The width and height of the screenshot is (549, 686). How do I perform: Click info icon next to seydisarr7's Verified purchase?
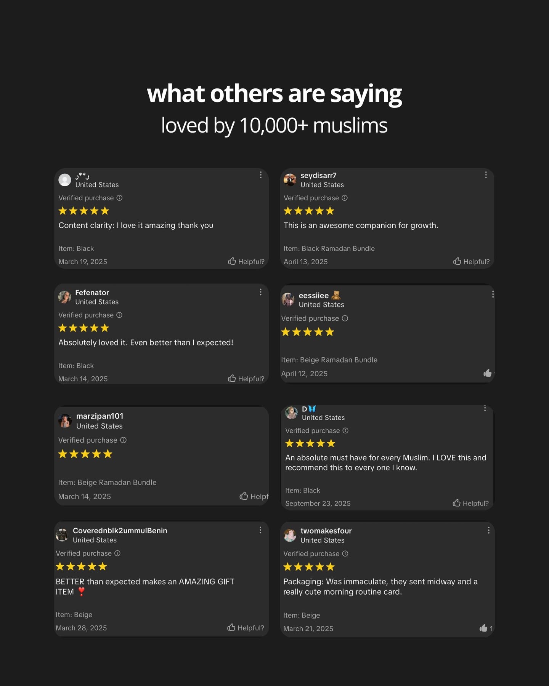click(x=345, y=198)
